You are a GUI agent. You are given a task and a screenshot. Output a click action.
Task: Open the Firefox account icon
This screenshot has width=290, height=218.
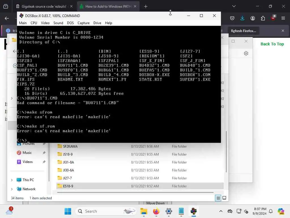[x=253, y=18]
